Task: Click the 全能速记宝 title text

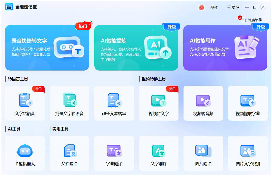Action: coord(26,7)
